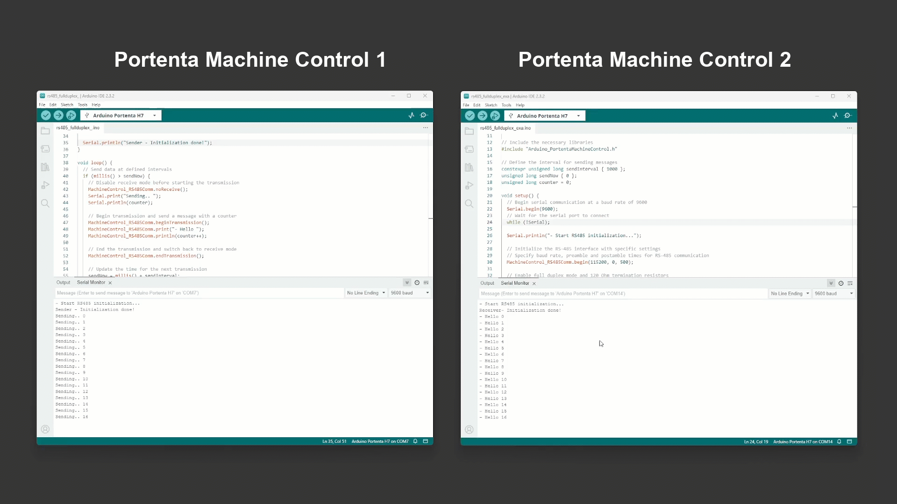Click message input field in left Serial Monitor
The image size is (897, 504).
click(x=199, y=293)
